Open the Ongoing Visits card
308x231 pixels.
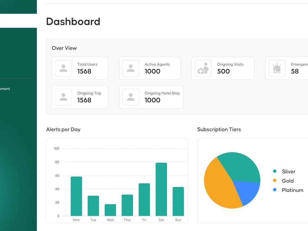[223, 68]
